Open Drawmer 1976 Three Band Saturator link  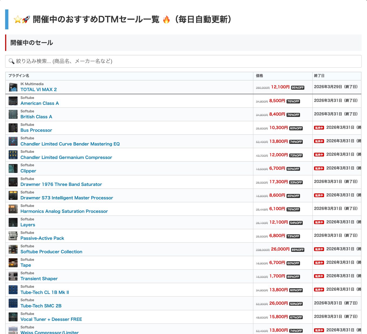coord(61,185)
